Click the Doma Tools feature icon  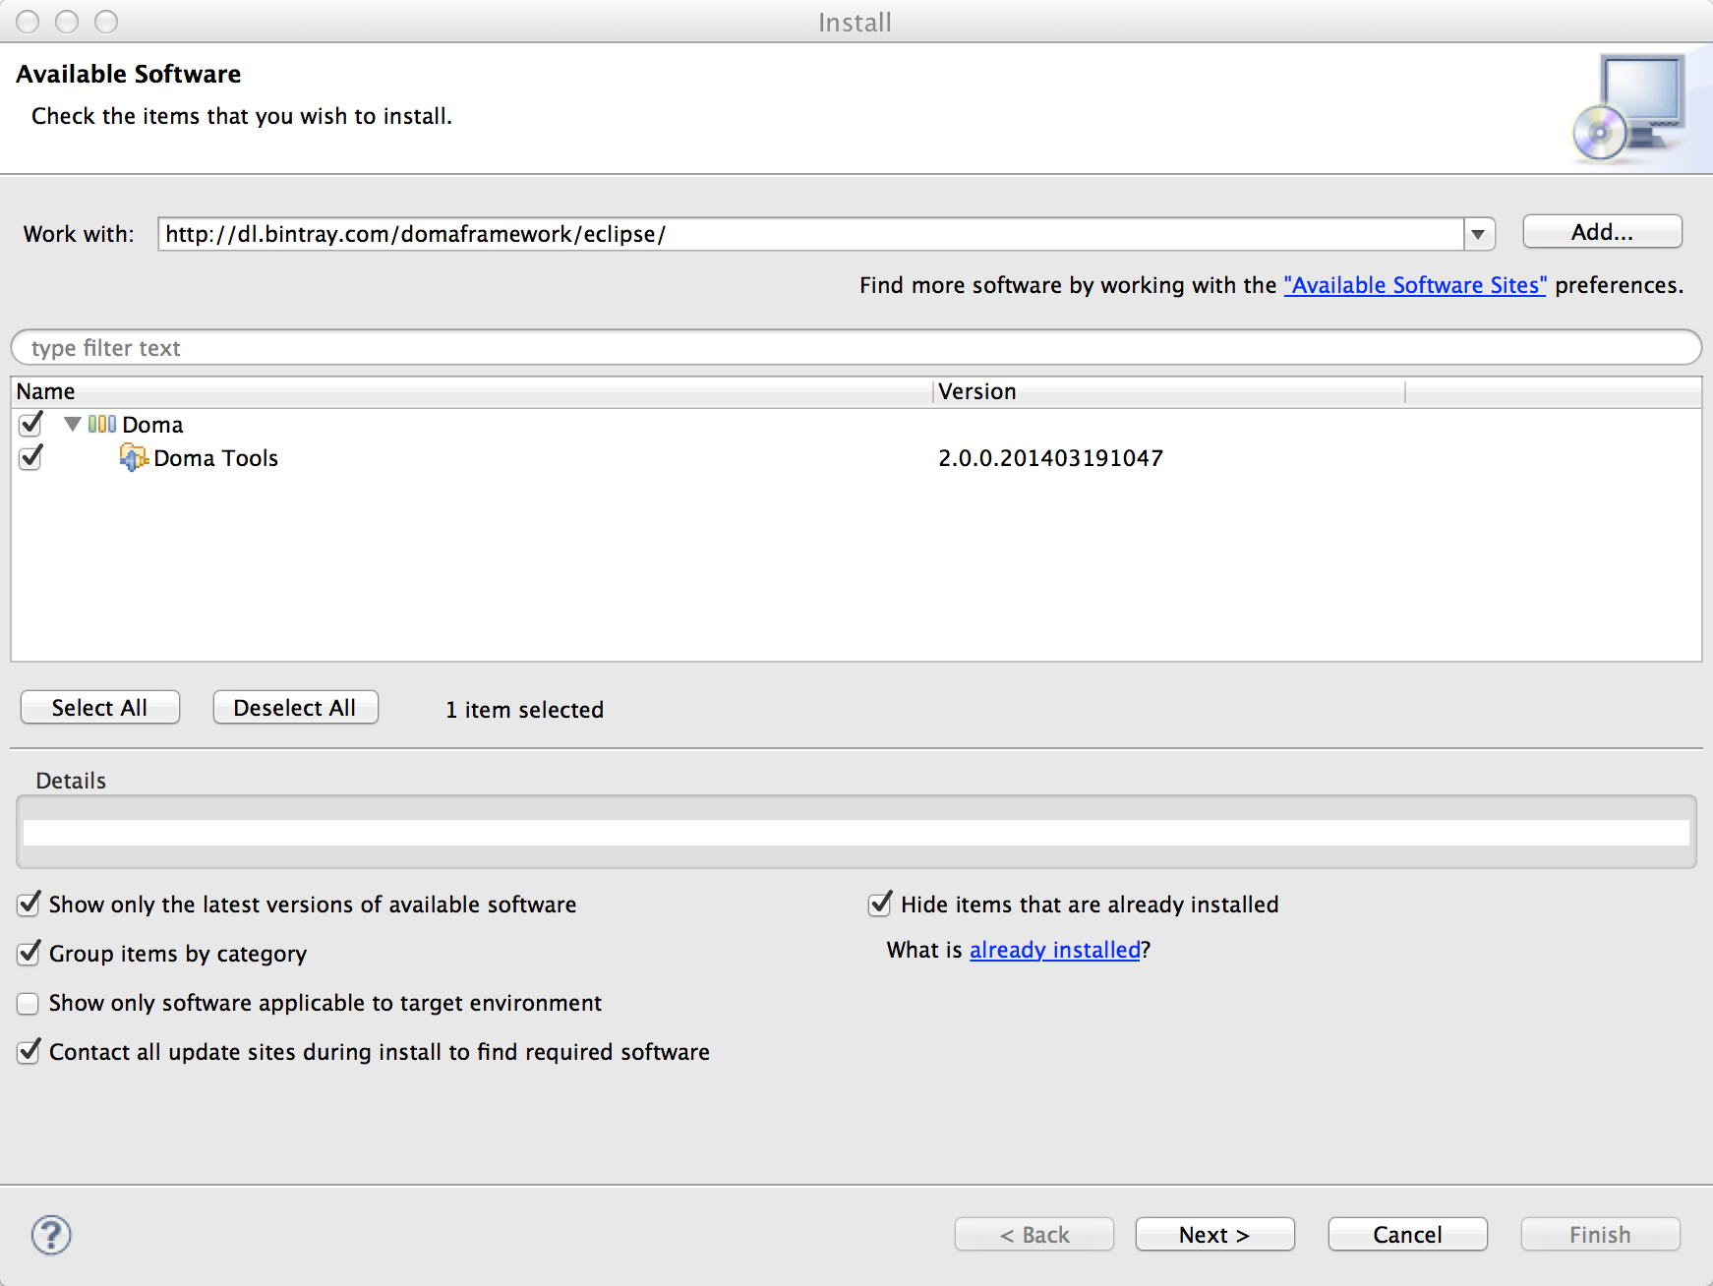coord(134,457)
